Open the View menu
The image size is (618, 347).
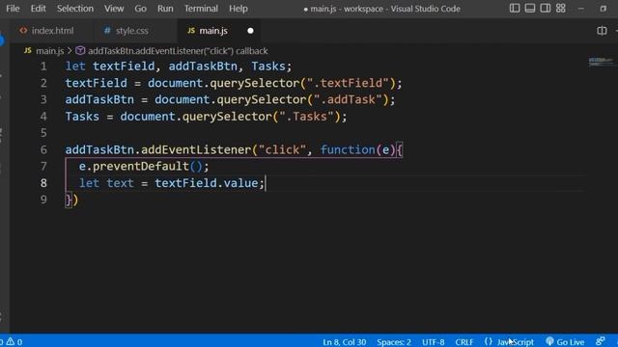(x=114, y=9)
